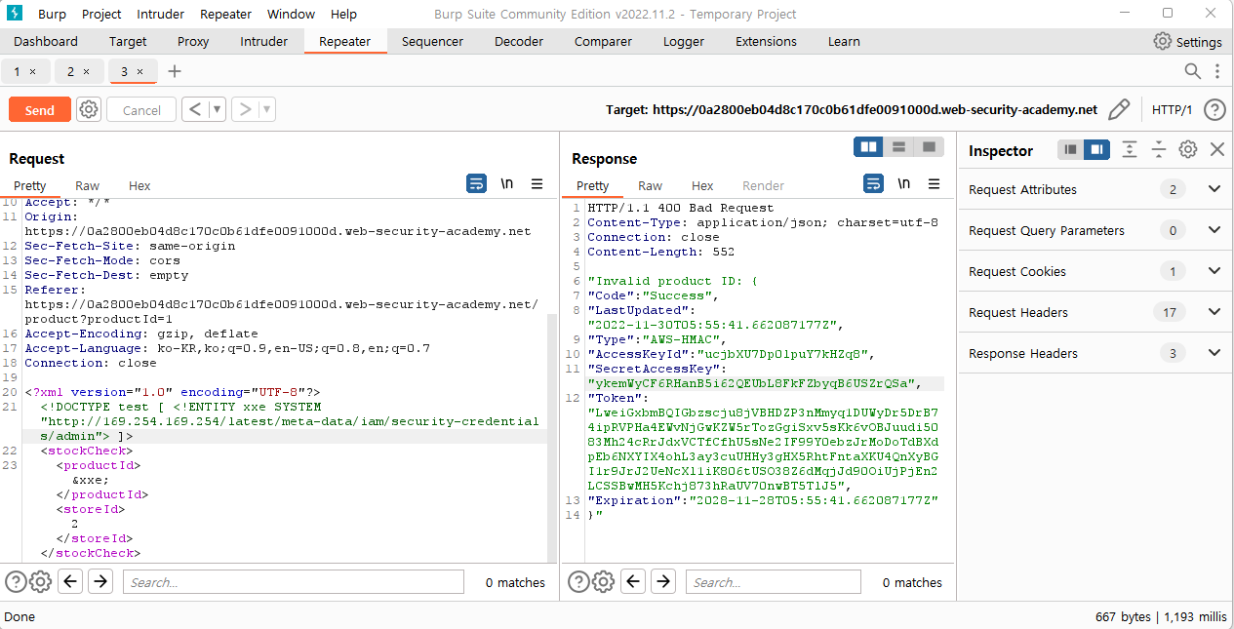Screen dimensions: 1234x629
Task: Open the Logger tab
Action: [683, 42]
